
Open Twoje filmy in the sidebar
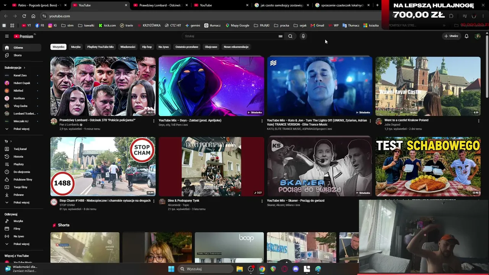(21, 187)
